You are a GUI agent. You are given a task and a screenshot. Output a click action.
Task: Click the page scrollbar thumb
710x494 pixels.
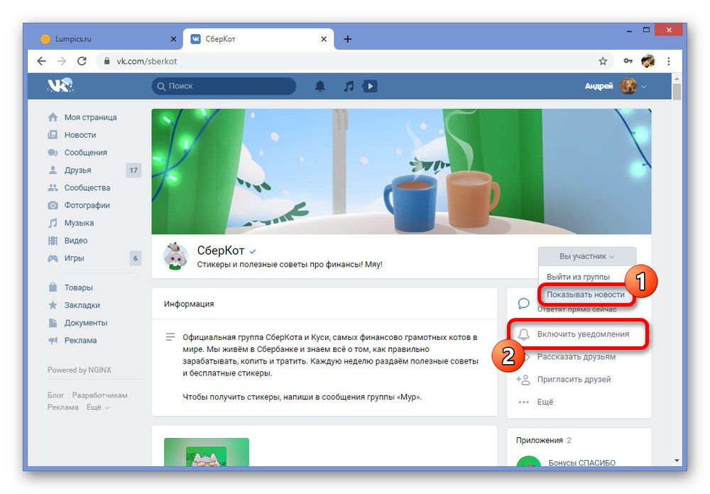click(x=677, y=91)
